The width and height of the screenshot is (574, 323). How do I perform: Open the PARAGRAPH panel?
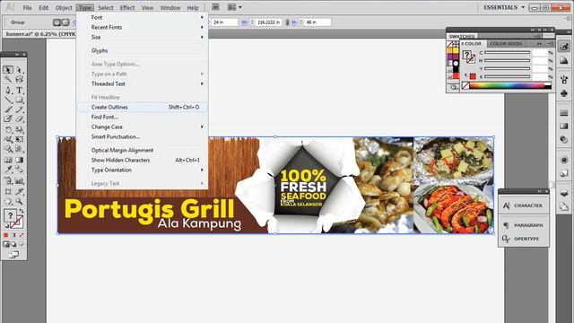pos(524,225)
